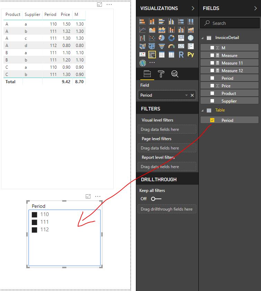The image size is (261, 291).
Task: Toggle the Keep all filters switch
Action: [x=156, y=199]
